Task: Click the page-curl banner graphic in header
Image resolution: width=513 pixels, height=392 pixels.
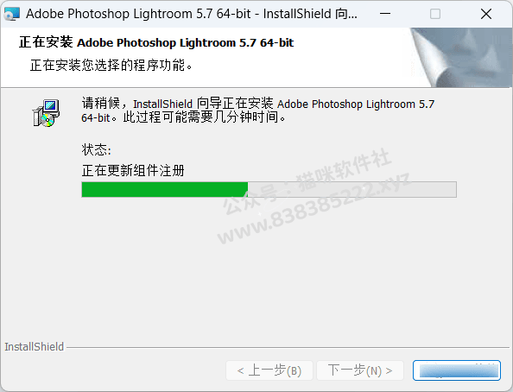Action: coord(461,58)
